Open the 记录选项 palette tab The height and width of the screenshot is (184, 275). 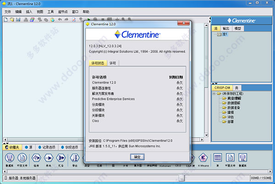pyautogui.click(x=47, y=147)
